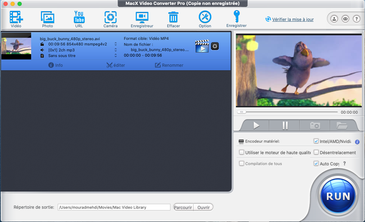Toggle the Intel/AMD/Nvidia hardware encoder checkbox
Screen dimensions: 365x222
(316, 141)
